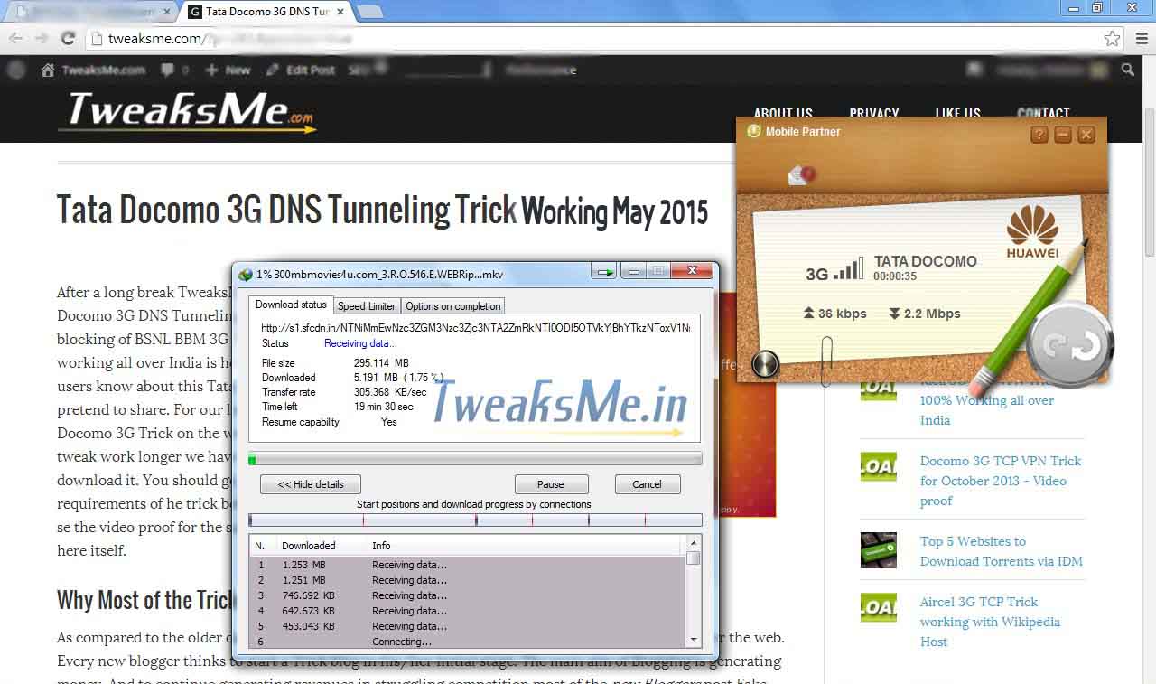1156x684 pixels.
Task: Select the ABOUT US menu item
Action: click(783, 113)
